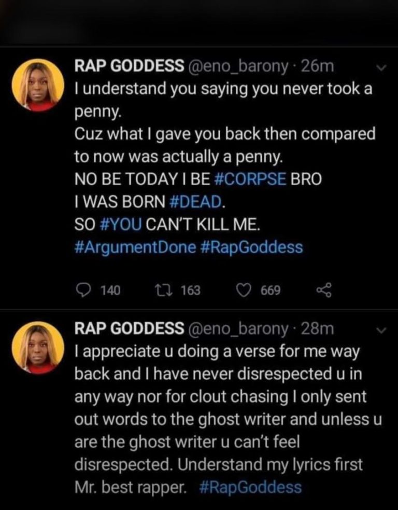View the 140 replies count

pyautogui.click(x=110, y=290)
